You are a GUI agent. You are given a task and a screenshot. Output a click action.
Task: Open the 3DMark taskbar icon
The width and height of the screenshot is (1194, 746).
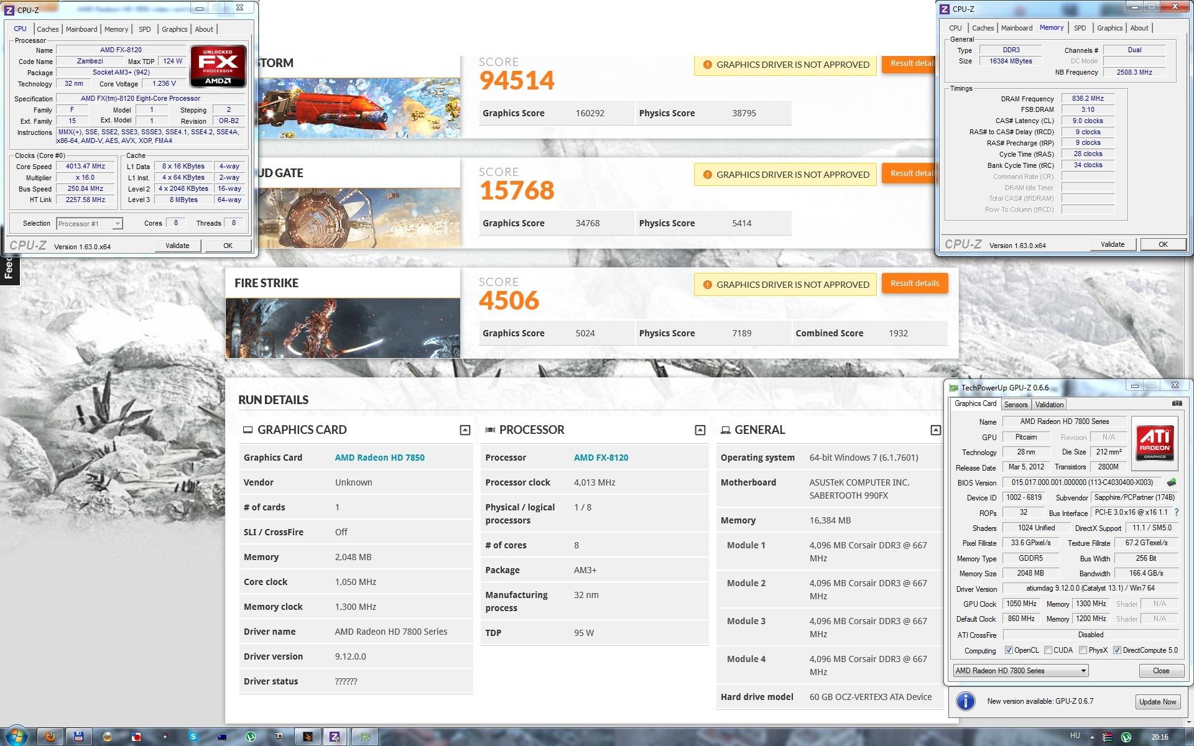(x=307, y=737)
